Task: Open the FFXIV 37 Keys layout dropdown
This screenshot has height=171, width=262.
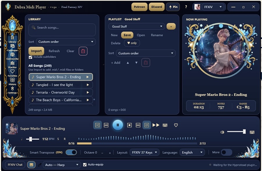Action: (x=144, y=152)
